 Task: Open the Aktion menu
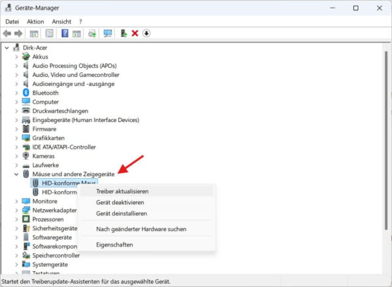(35, 22)
